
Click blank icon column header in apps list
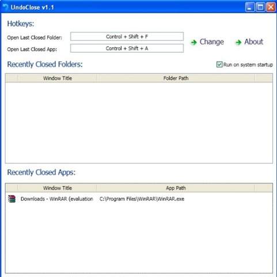pyautogui.click(x=12, y=188)
